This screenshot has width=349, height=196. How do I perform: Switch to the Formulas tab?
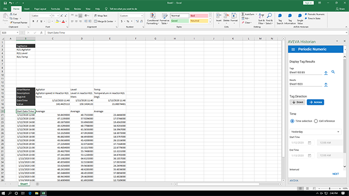pyautogui.click(x=55, y=9)
